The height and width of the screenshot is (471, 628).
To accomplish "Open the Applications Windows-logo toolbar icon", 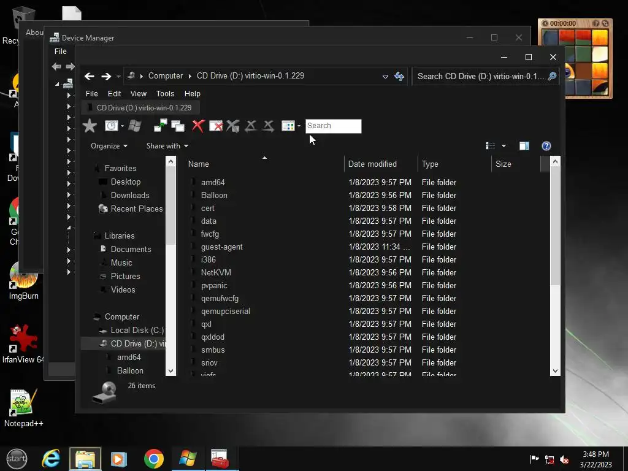I will tap(135, 126).
